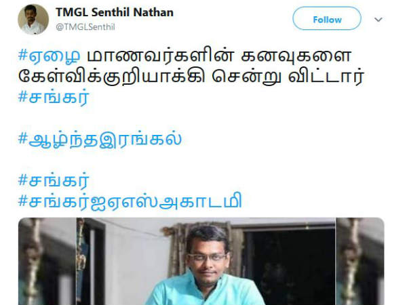The width and height of the screenshot is (407, 305).
Task: Open the TMGL Senthil Nathan display name link
Action: pyautogui.click(x=115, y=12)
